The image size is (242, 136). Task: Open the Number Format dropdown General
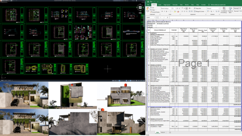213,8
